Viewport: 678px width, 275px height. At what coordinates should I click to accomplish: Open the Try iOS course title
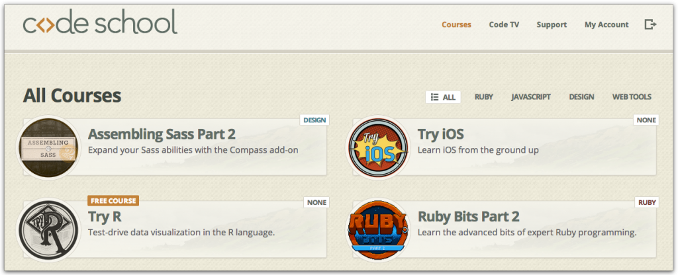click(x=440, y=134)
